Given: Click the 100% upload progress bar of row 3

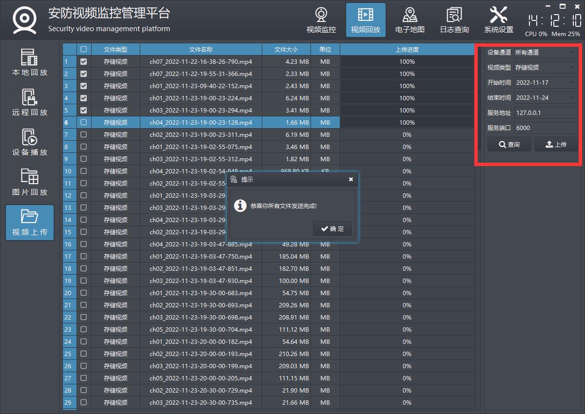Looking at the screenshot, I should click(x=407, y=86).
